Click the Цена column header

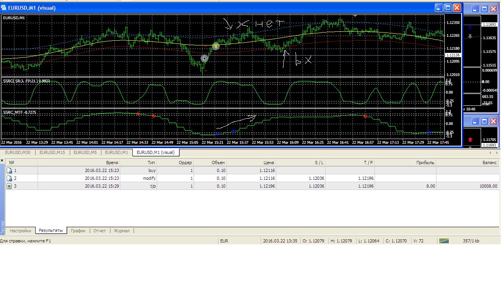pyautogui.click(x=251, y=163)
